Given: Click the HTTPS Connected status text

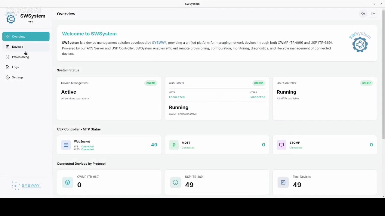Looking at the screenshot, I should click(257, 97).
